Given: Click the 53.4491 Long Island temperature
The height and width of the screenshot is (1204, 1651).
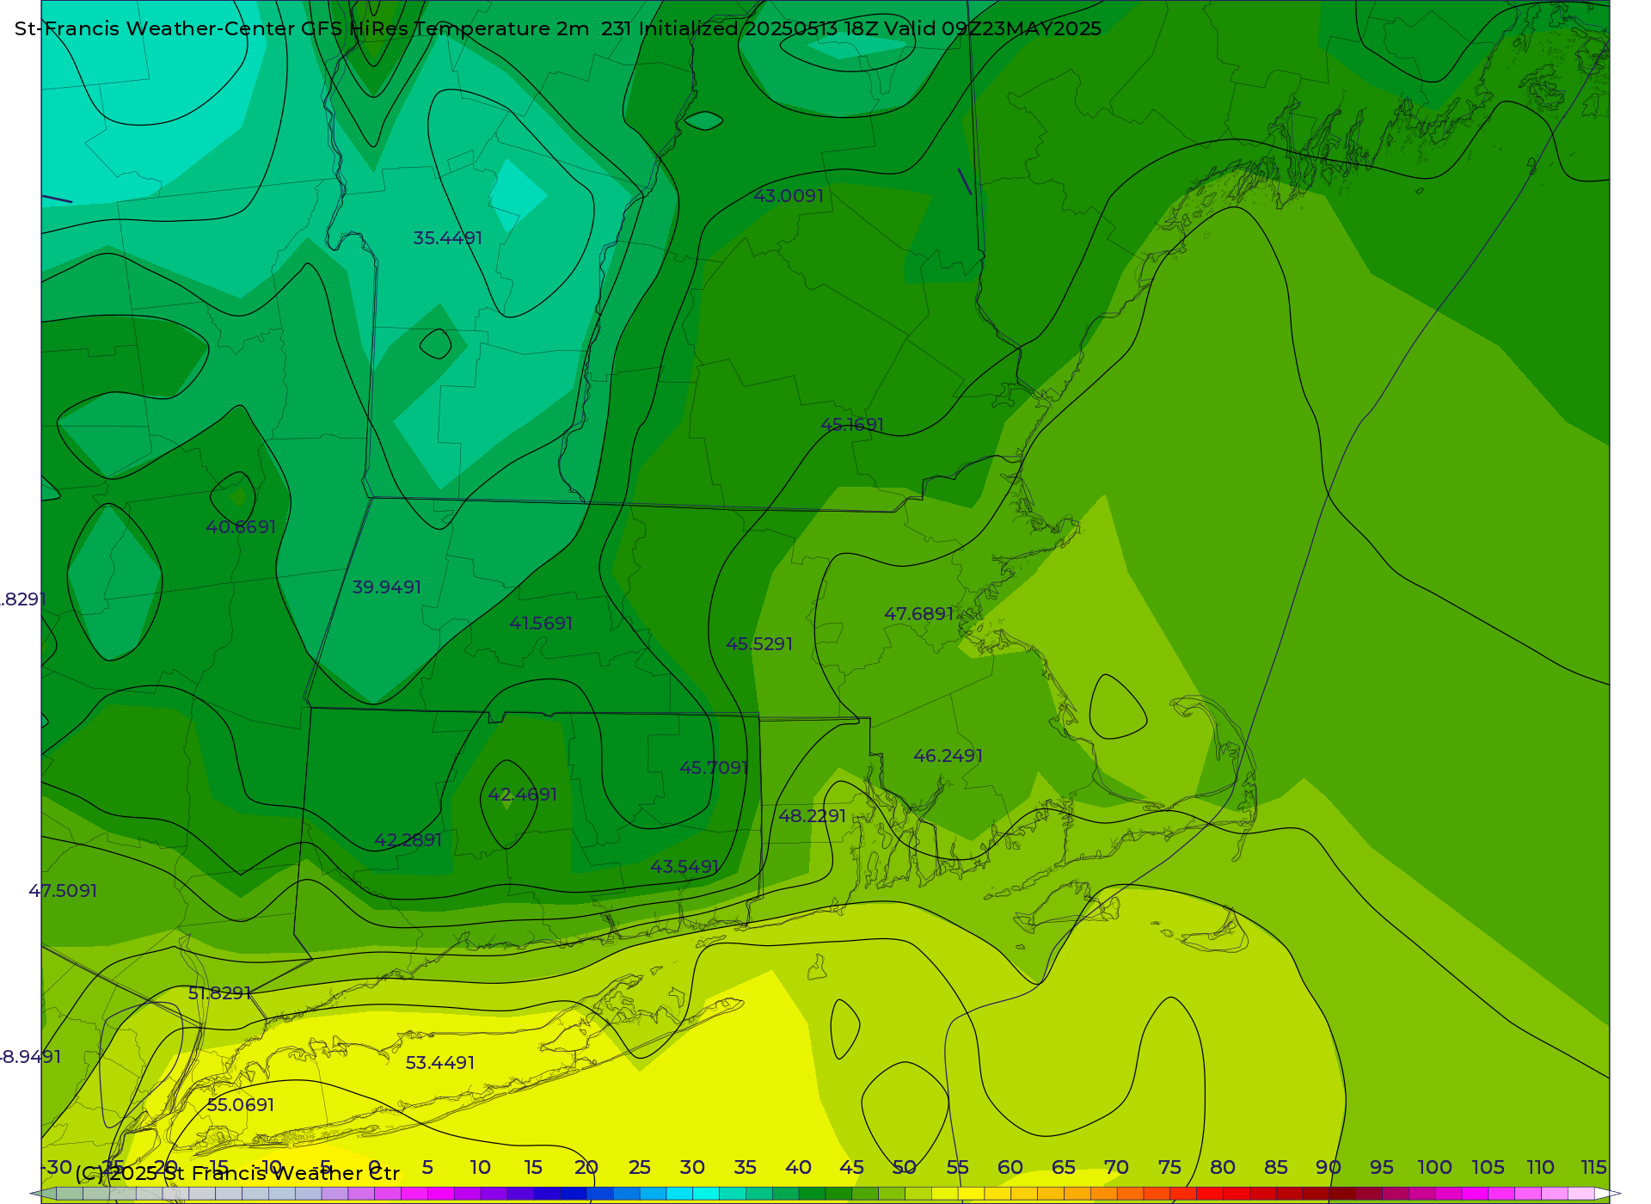Looking at the screenshot, I should (440, 1063).
